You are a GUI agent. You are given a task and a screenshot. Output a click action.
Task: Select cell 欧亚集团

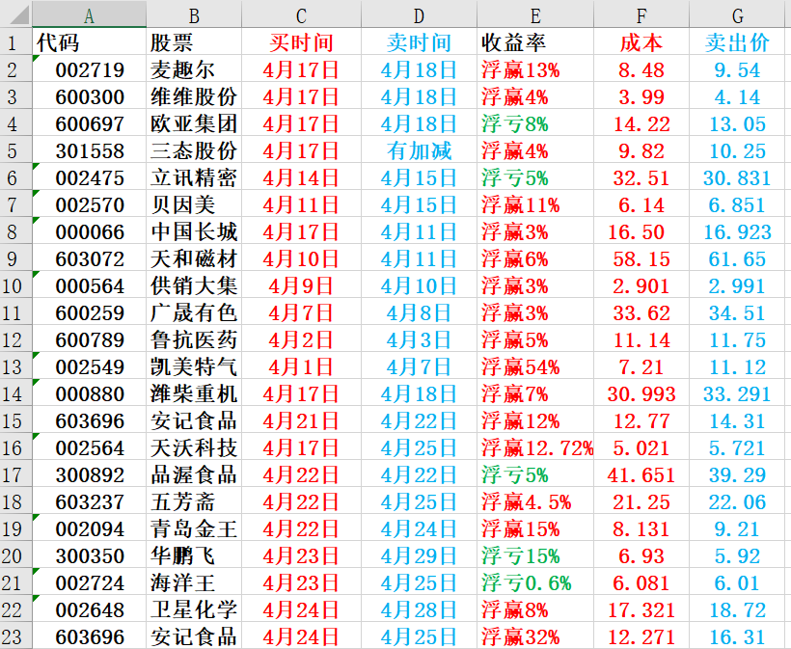click(194, 122)
